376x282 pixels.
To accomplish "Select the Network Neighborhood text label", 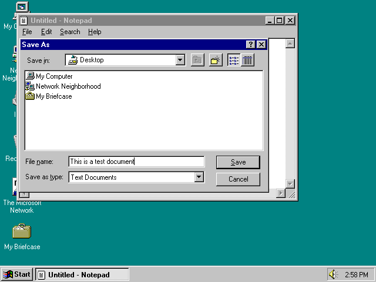I will tap(68, 86).
